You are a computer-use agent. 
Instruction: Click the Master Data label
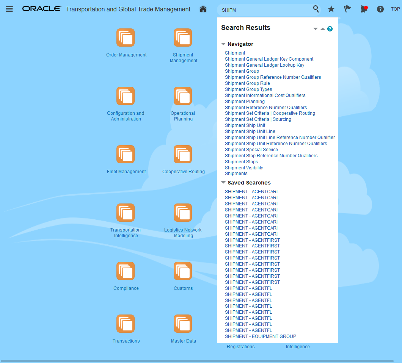(183, 341)
